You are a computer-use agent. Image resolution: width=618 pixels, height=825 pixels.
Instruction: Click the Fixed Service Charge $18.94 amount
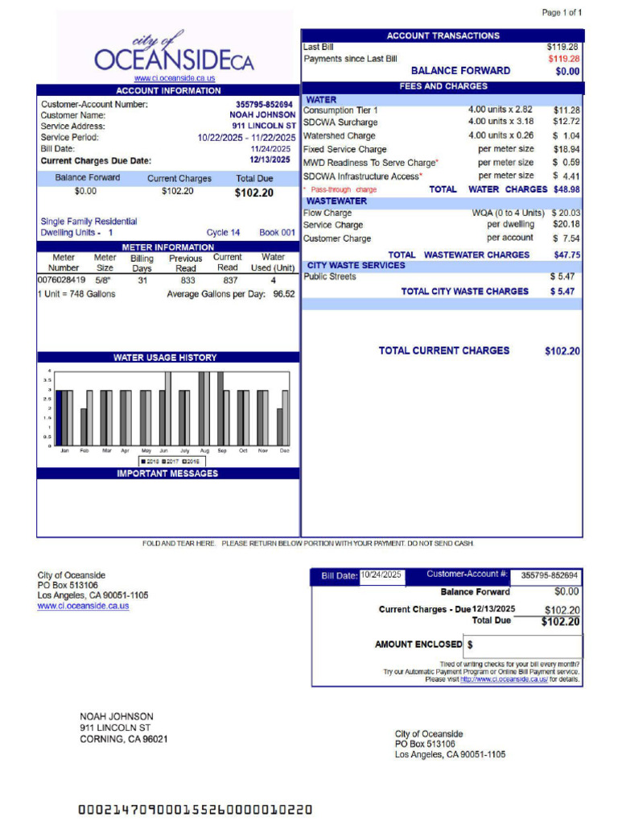coord(566,149)
